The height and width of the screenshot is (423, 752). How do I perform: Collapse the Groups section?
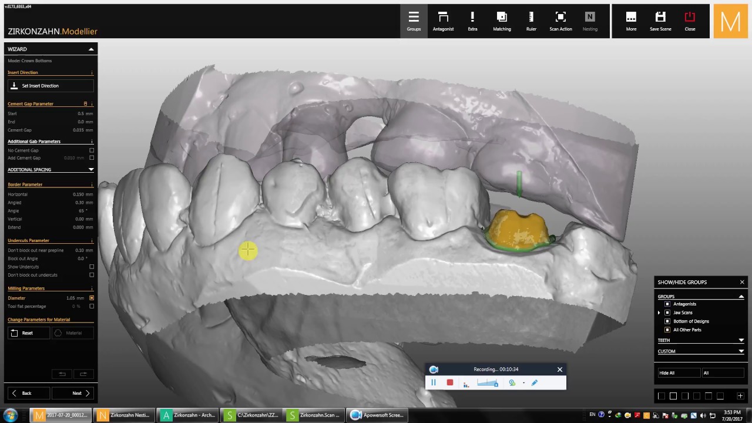pyautogui.click(x=741, y=297)
